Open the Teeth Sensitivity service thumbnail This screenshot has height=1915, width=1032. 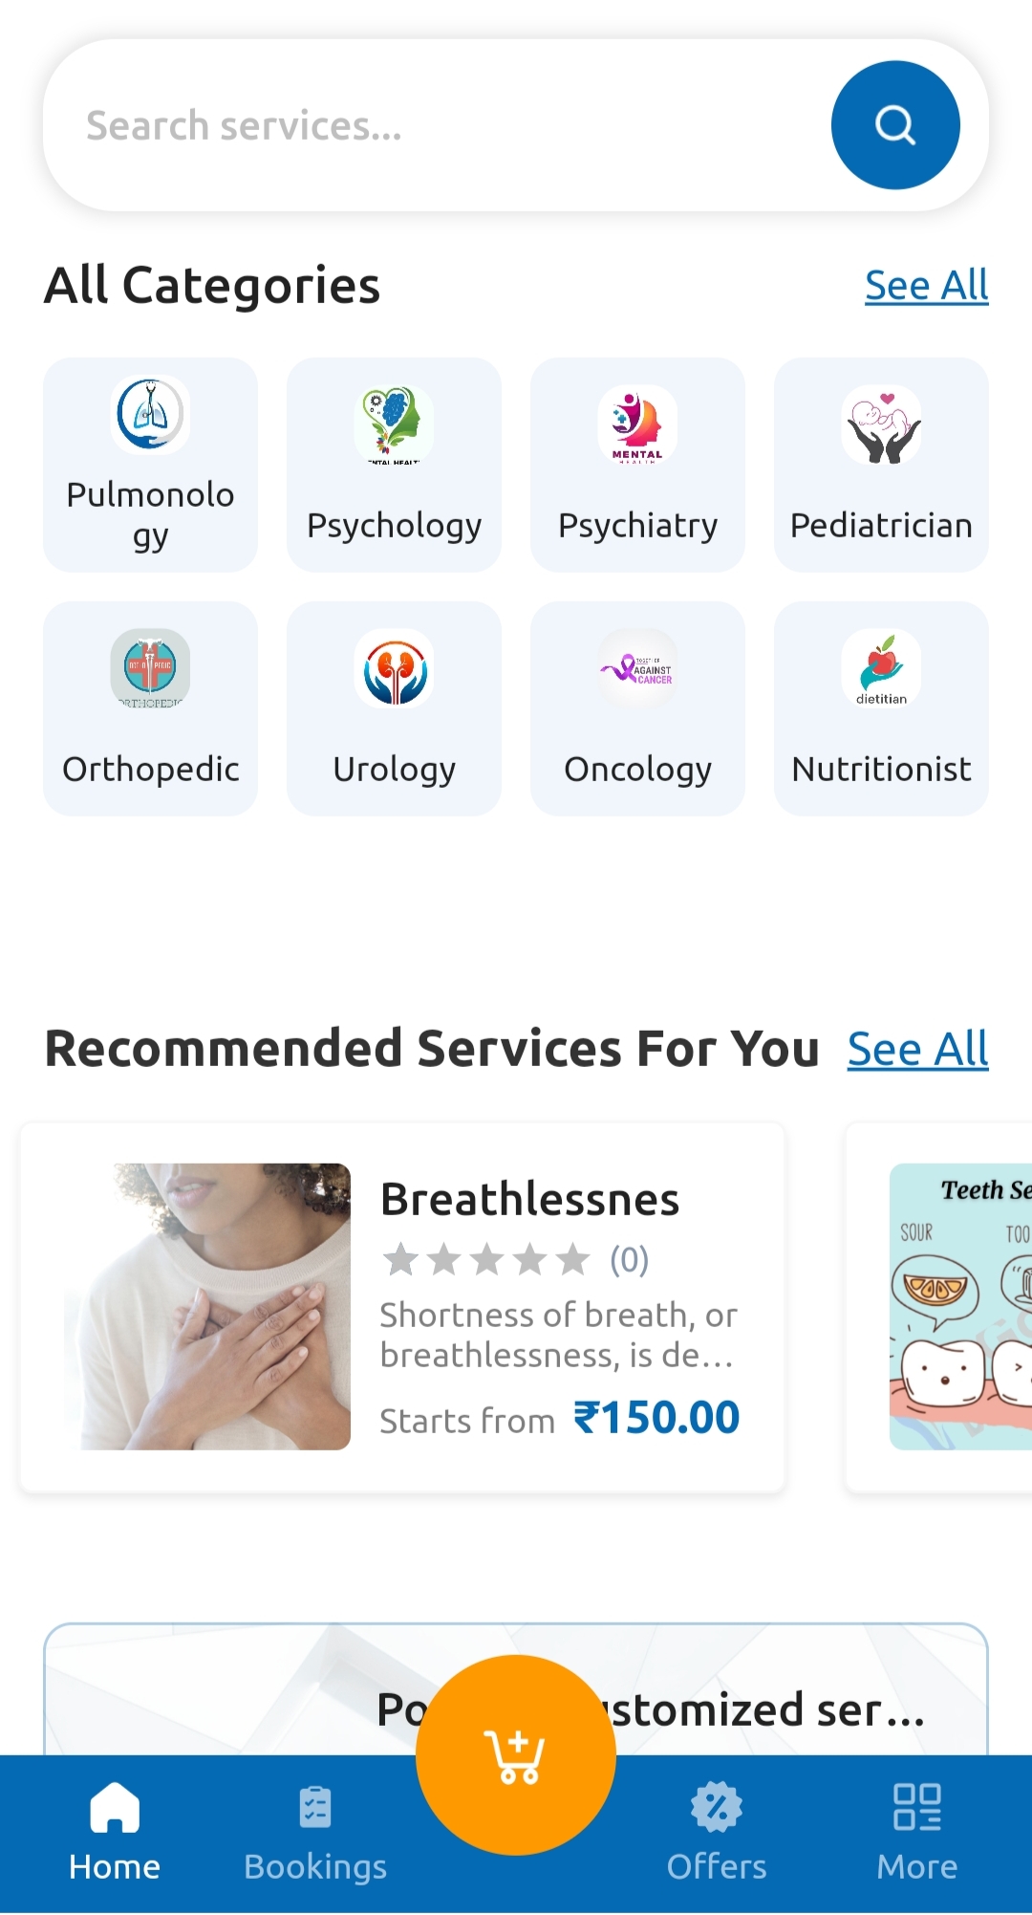tap(960, 1306)
